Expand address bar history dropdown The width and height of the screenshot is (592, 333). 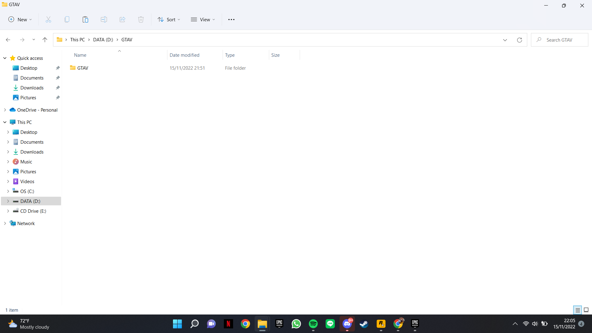[x=505, y=40]
